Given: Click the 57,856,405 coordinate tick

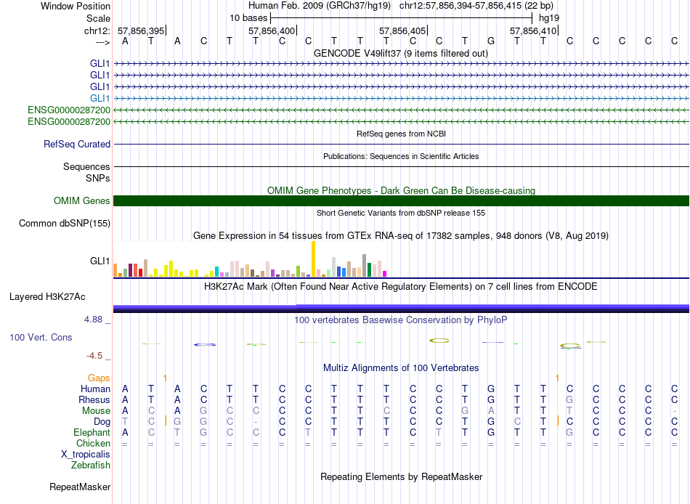Looking at the screenshot, I should coord(403,31).
